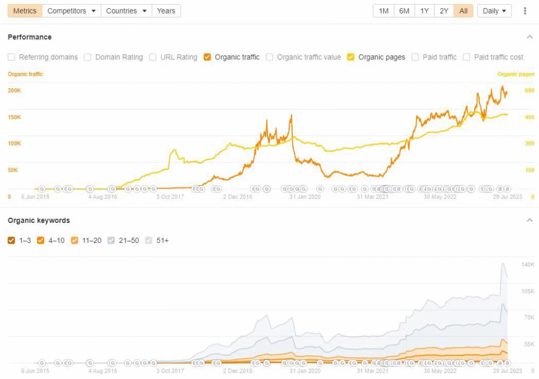Image resolution: width=539 pixels, height=379 pixels.
Task: Select the All time range button
Action: [463, 11]
